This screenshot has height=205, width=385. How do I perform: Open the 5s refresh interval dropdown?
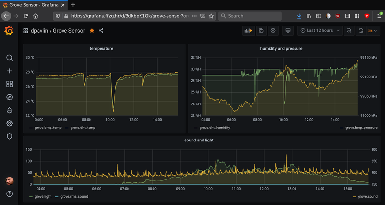(372, 31)
